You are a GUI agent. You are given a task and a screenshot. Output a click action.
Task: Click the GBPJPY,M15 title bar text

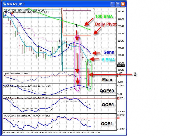click(x=16, y=4)
